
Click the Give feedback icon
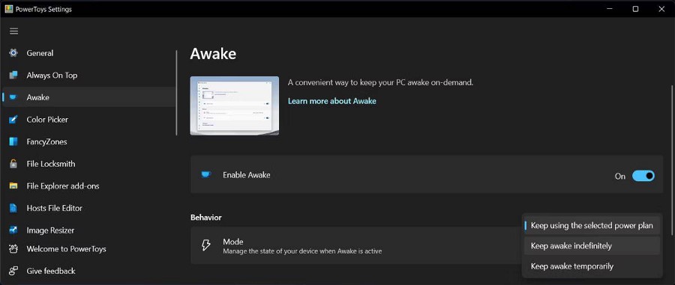click(x=13, y=271)
